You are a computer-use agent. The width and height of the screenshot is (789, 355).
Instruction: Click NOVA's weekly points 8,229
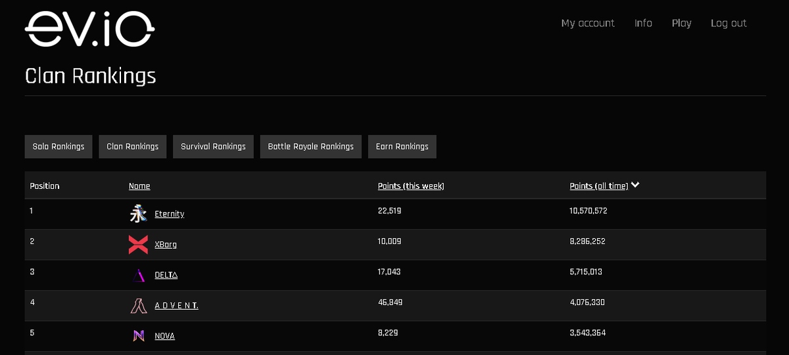[x=388, y=333]
